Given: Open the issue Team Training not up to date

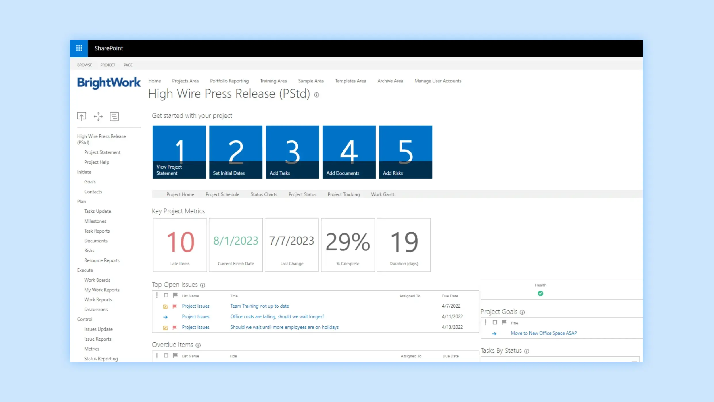Looking at the screenshot, I should [x=259, y=306].
